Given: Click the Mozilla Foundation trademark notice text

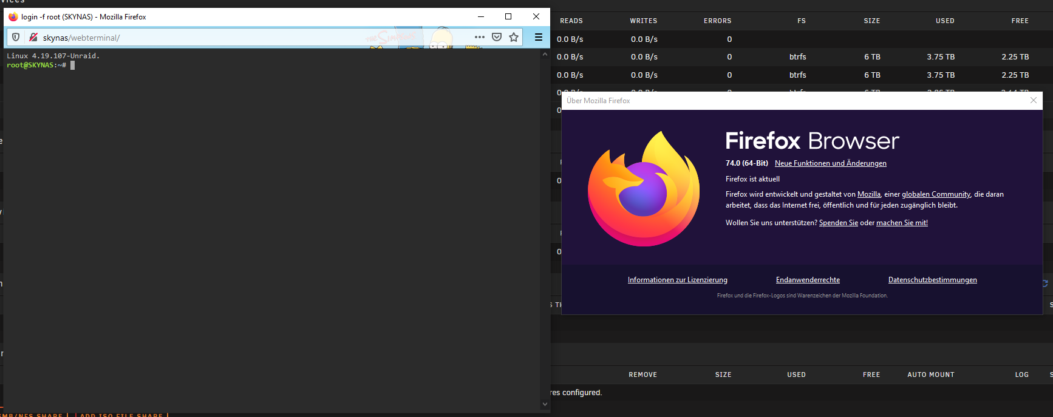Looking at the screenshot, I should [802, 296].
